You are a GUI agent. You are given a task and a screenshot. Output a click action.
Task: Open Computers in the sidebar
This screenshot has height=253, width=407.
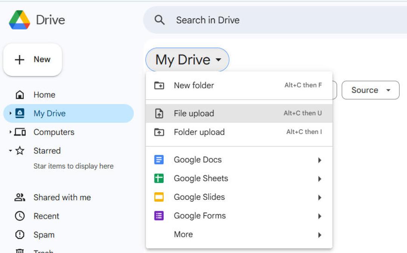click(69, 132)
